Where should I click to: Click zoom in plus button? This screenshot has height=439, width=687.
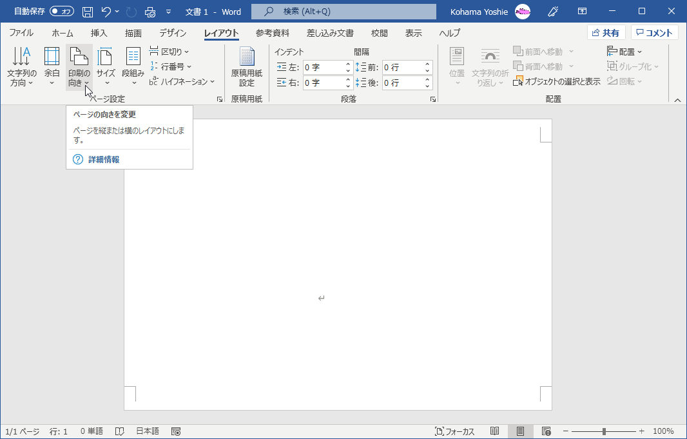click(641, 431)
